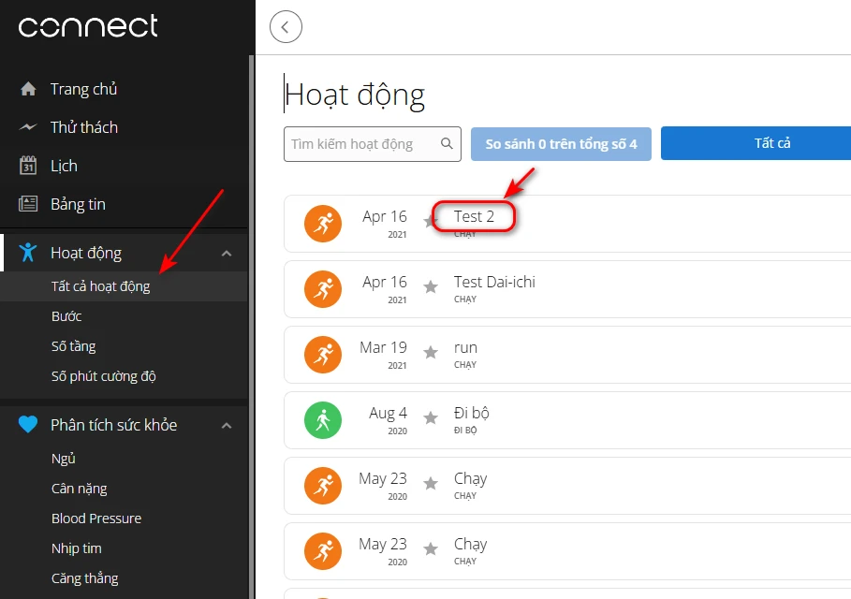Screen dimensions: 851x599
Task: Open the Test 2 activity link
Action: 474,216
